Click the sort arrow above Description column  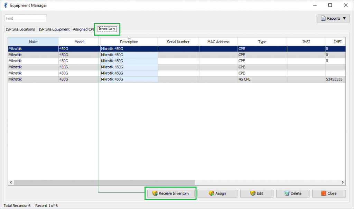129,39
